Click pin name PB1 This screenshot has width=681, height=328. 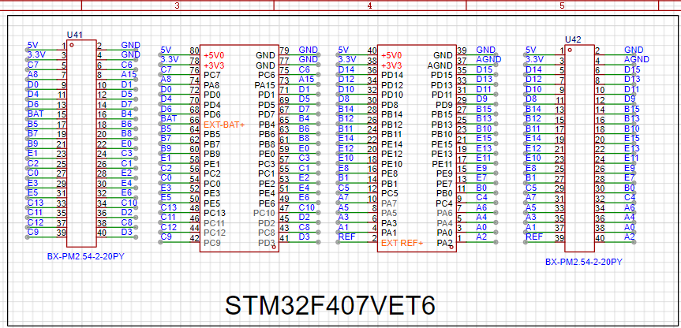(x=390, y=184)
